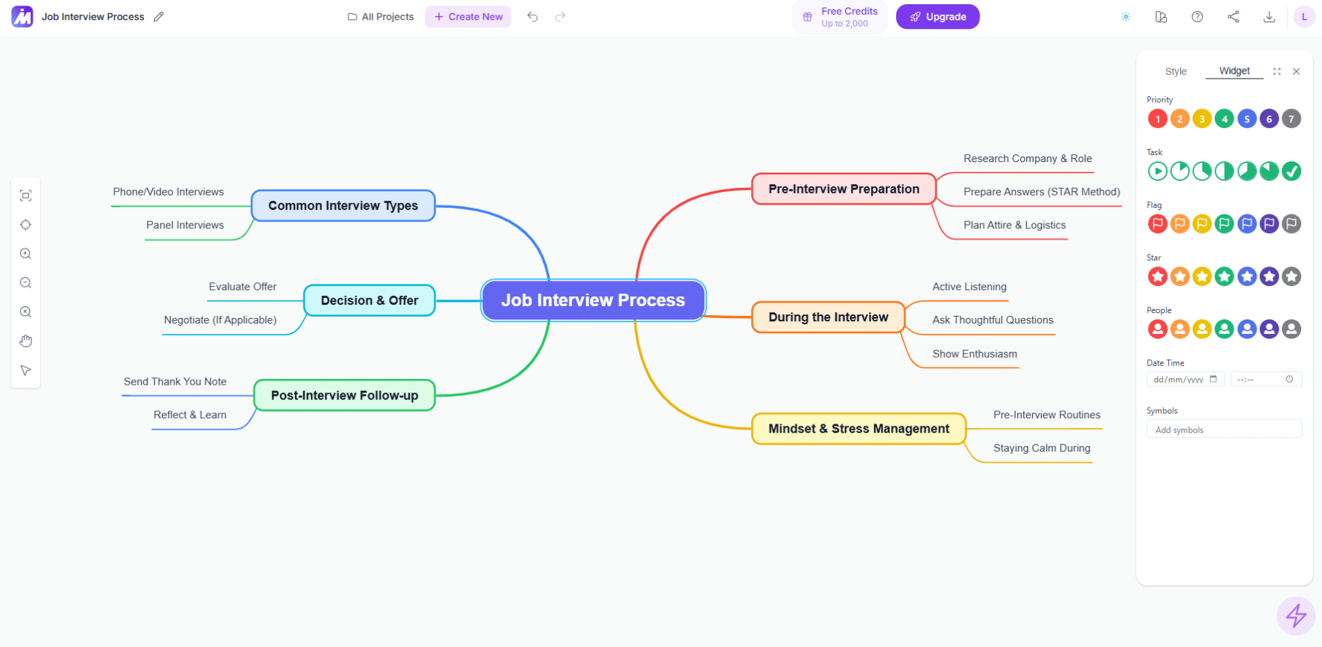Click inside the Add symbols input field
1322x647 pixels.
[x=1224, y=429]
